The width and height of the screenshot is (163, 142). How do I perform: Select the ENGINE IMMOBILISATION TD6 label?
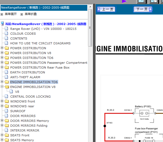pyautogui.click(x=34, y=82)
